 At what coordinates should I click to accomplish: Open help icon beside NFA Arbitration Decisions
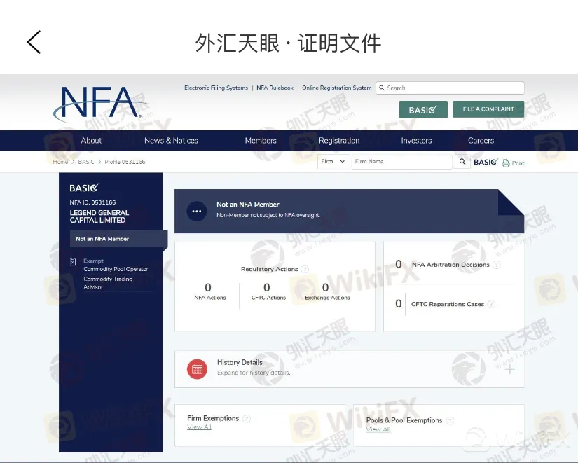[497, 265]
